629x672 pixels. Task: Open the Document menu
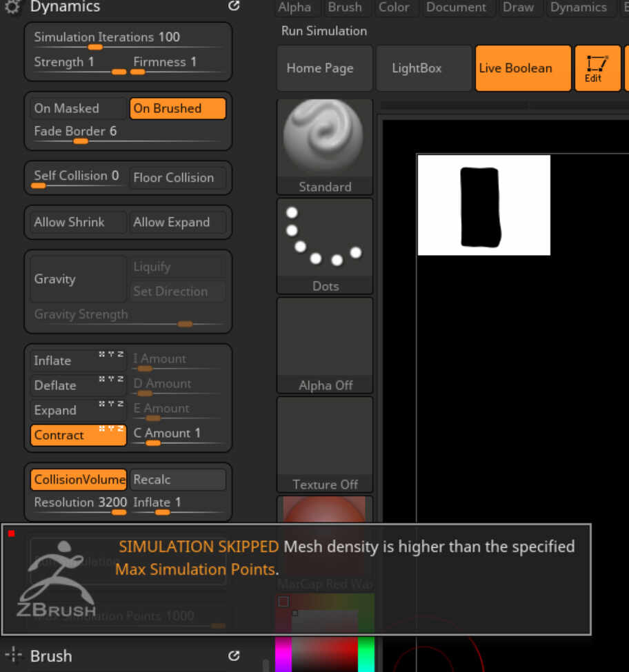(x=456, y=8)
